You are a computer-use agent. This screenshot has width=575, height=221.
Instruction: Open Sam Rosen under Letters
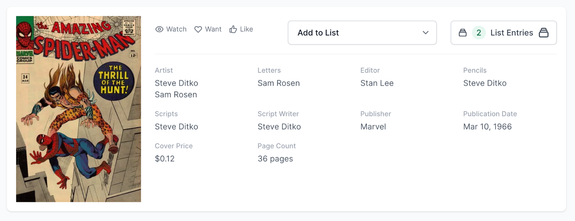(279, 83)
